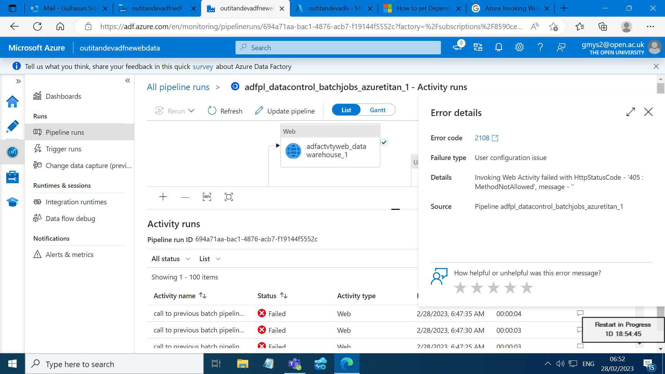Collapse the monitoring navigation pane with chevrons

pyautogui.click(x=127, y=80)
